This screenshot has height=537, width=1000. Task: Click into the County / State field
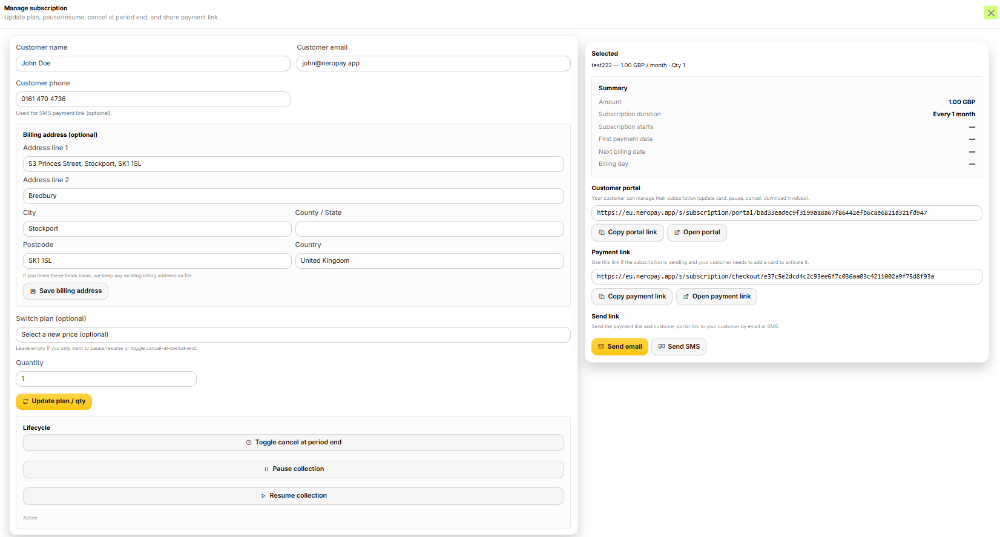429,229
